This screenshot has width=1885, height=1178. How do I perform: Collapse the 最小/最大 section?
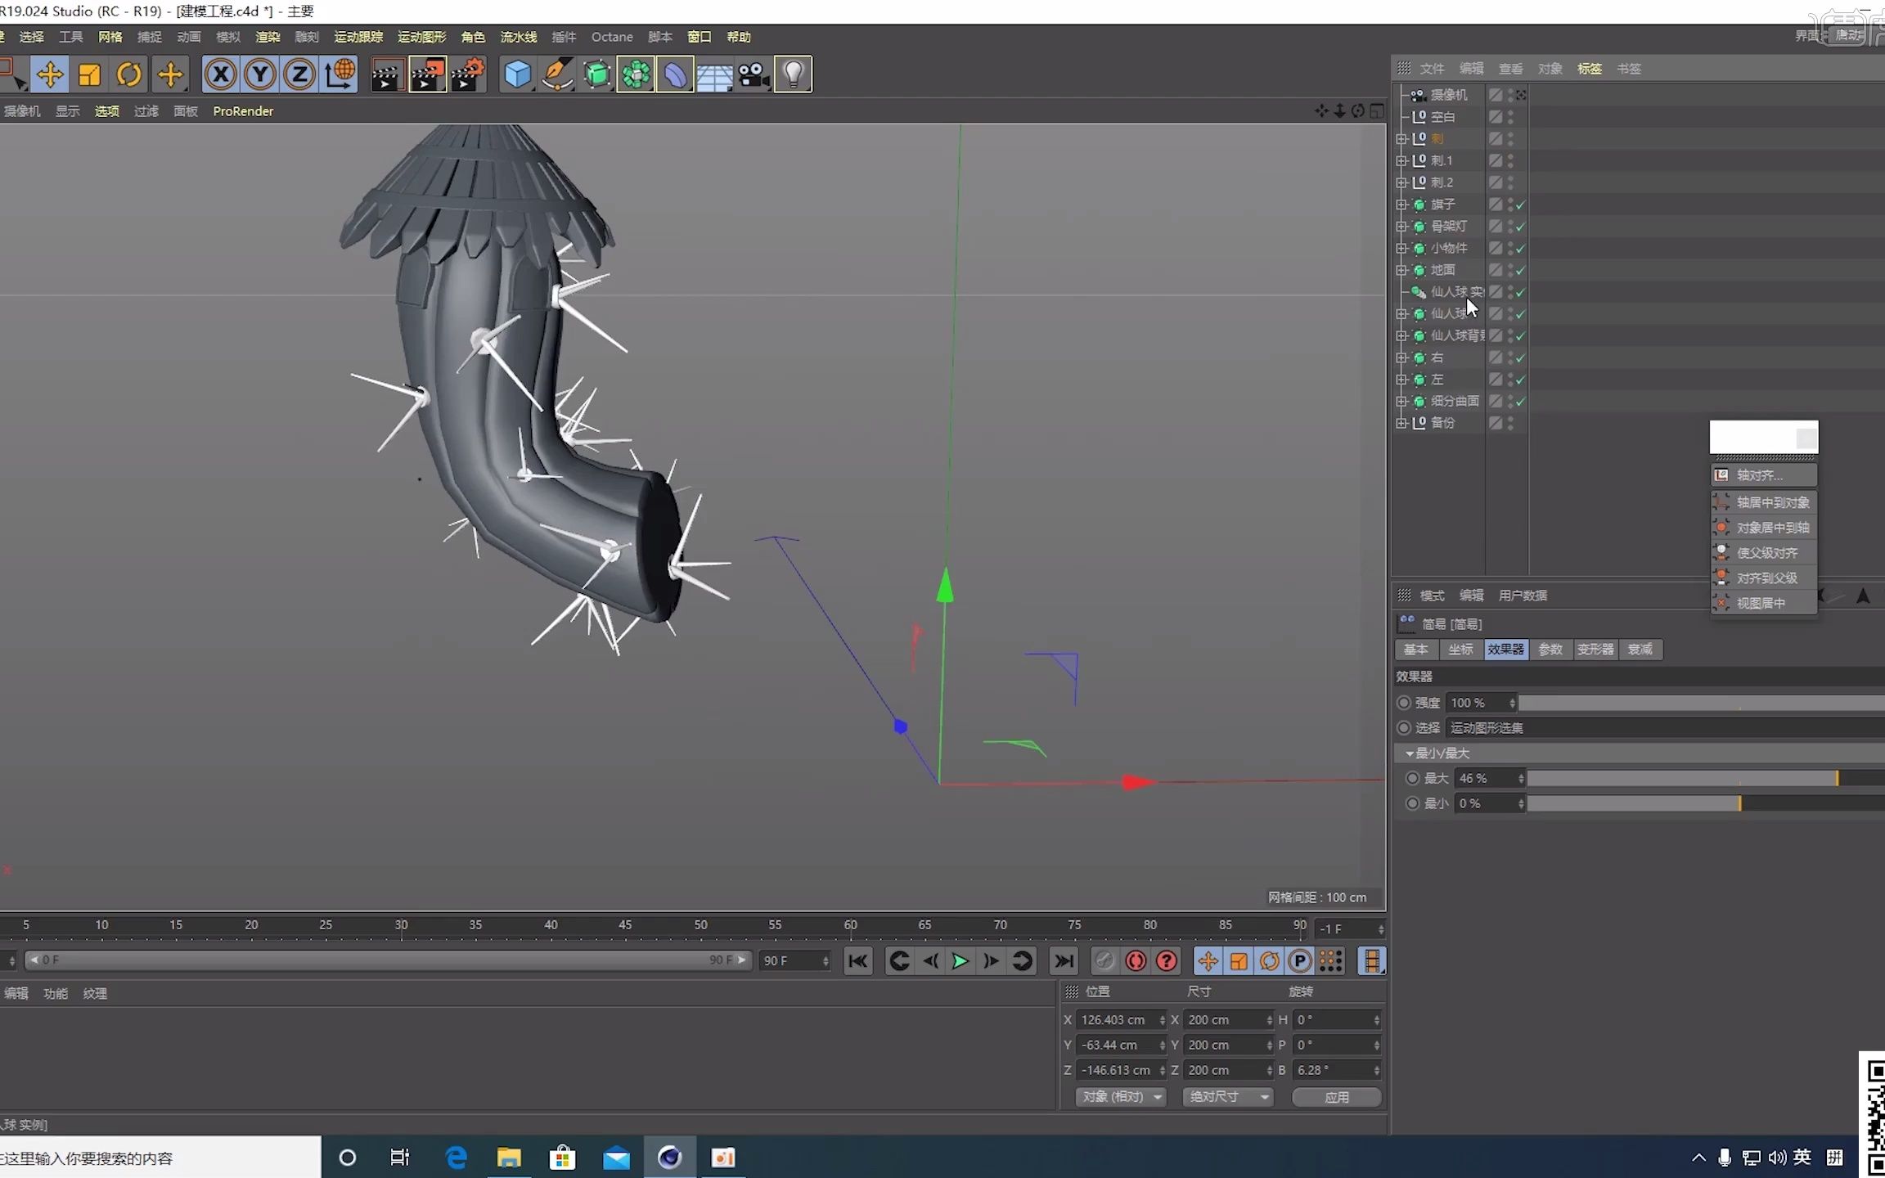[1409, 753]
